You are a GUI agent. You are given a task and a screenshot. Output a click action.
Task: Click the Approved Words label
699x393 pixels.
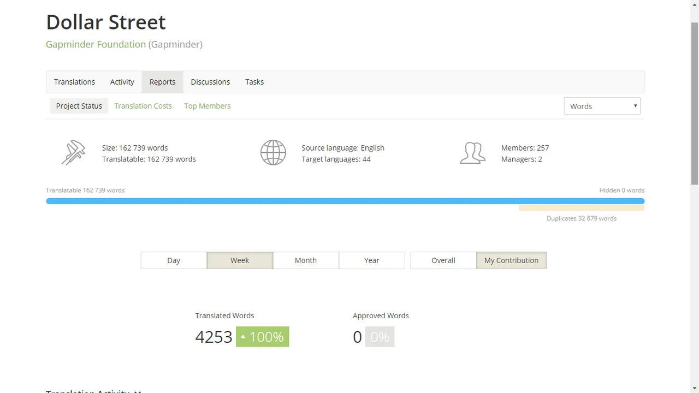pyautogui.click(x=381, y=315)
